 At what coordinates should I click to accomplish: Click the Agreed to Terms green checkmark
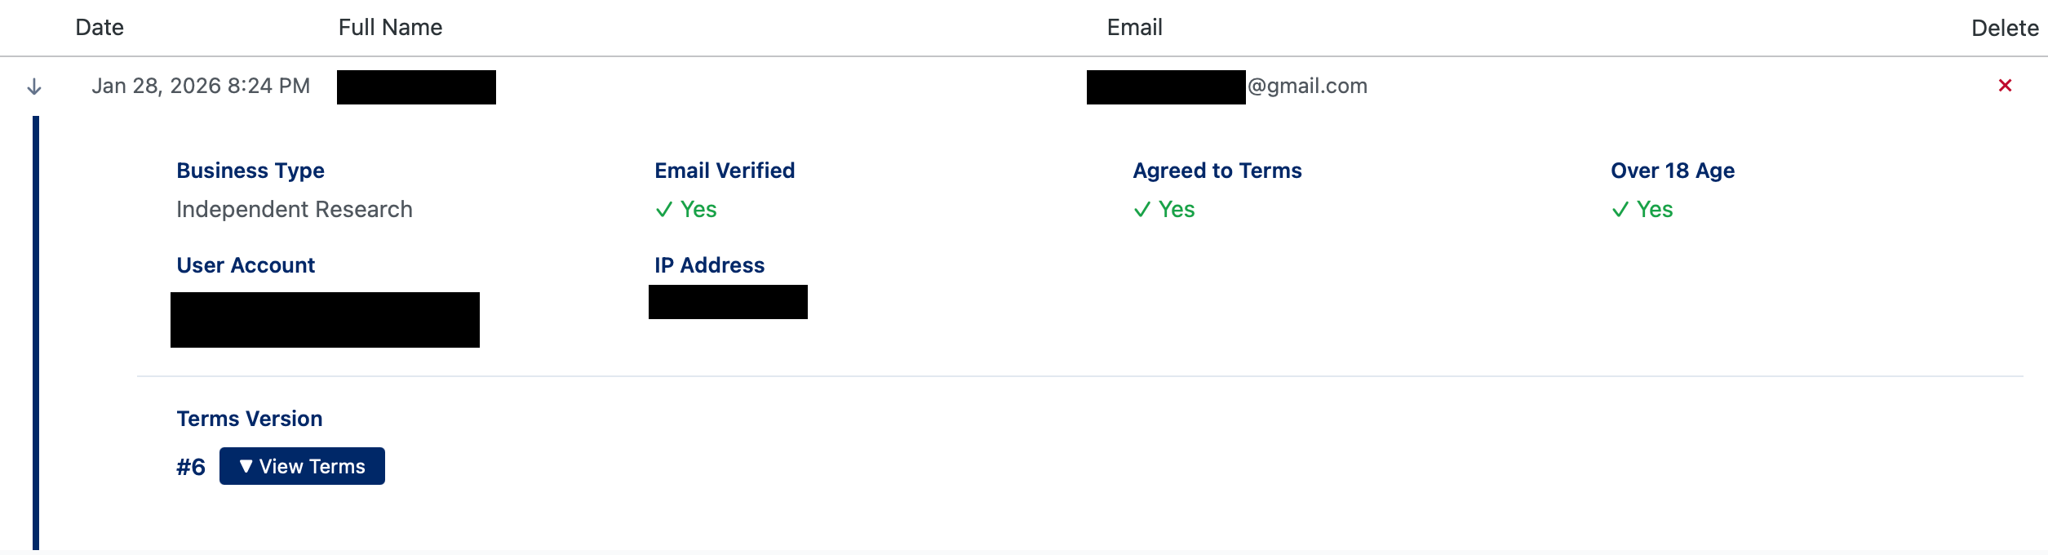tap(1142, 210)
